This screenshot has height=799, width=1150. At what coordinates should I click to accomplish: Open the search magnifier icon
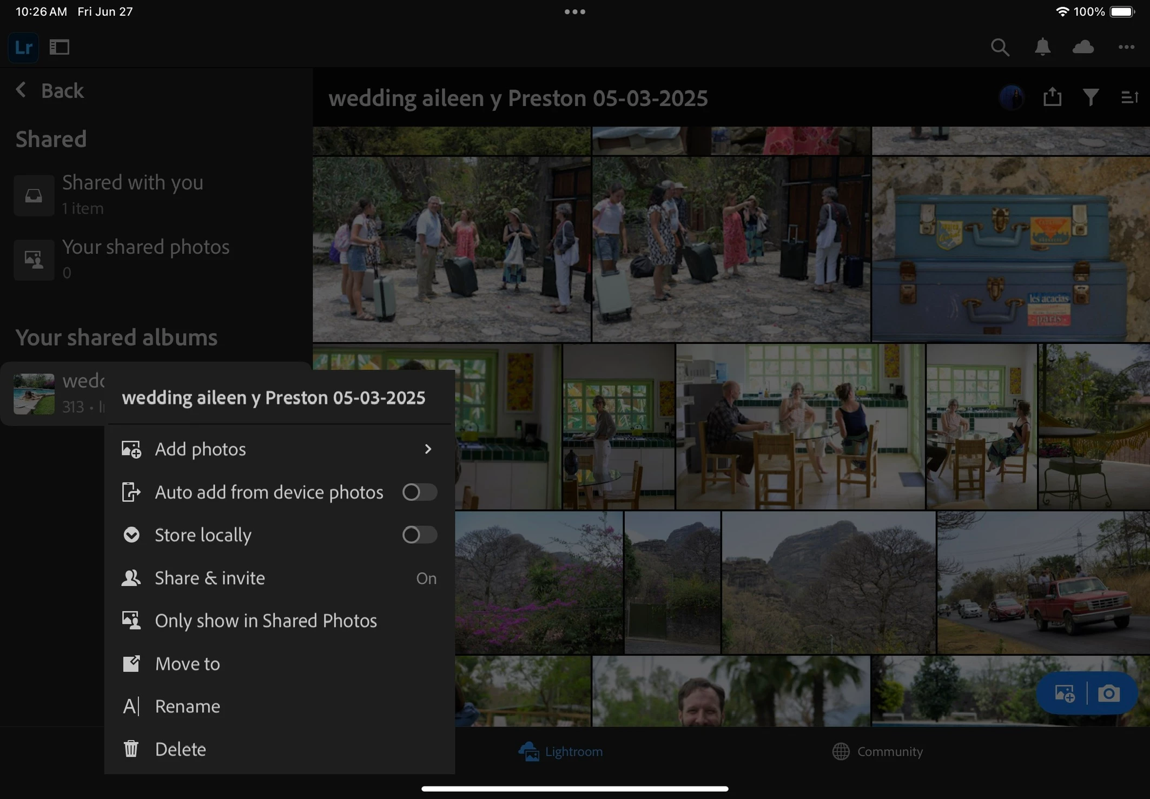tap(1000, 48)
